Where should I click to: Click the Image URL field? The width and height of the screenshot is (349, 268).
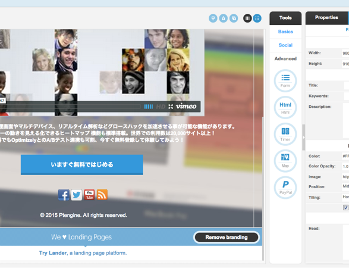pyautogui.click(x=345, y=177)
